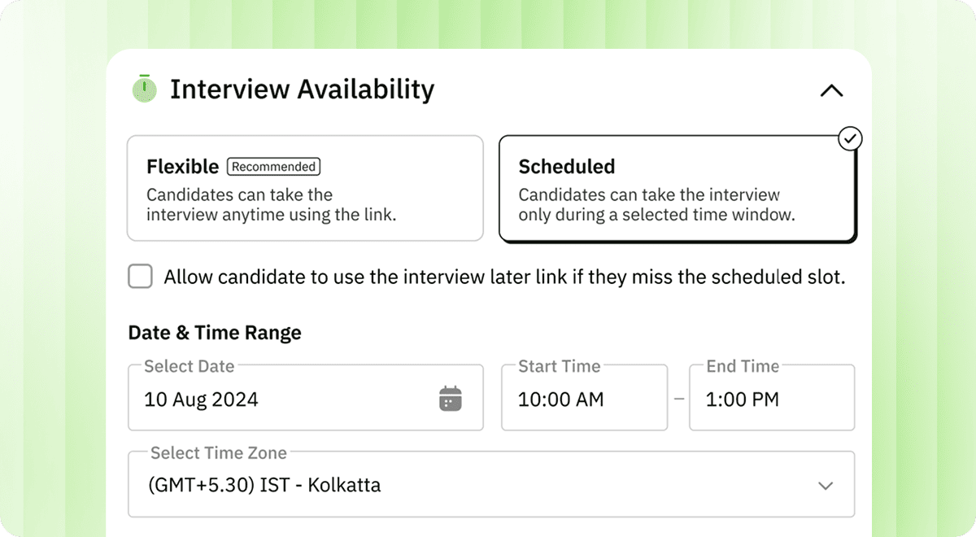This screenshot has width=976, height=537.
Task: Click the Interview Availability heading
Action: pyautogui.click(x=302, y=89)
